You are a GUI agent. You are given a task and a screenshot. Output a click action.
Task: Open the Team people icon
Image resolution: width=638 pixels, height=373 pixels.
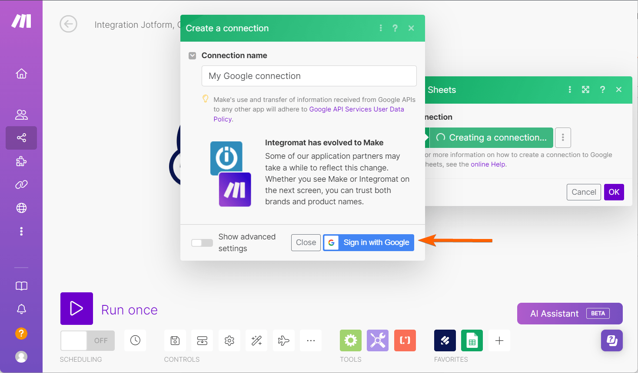21,115
